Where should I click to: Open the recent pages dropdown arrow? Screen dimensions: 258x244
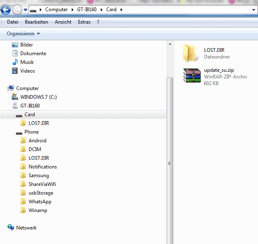(25, 10)
